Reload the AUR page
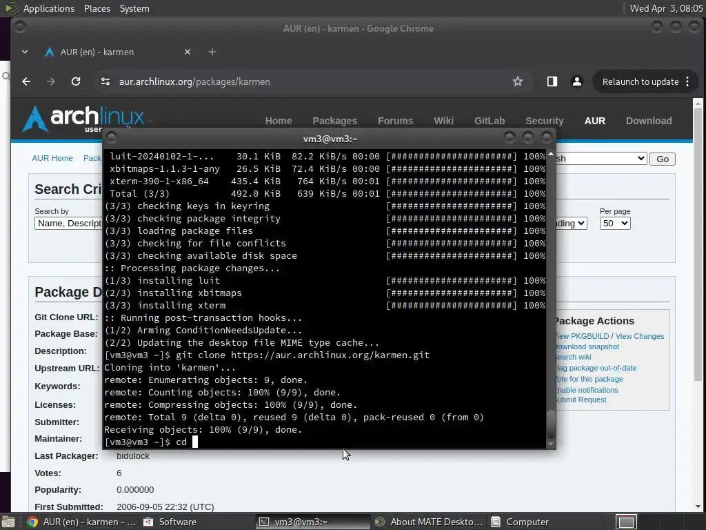This screenshot has width=706, height=530. 76,81
